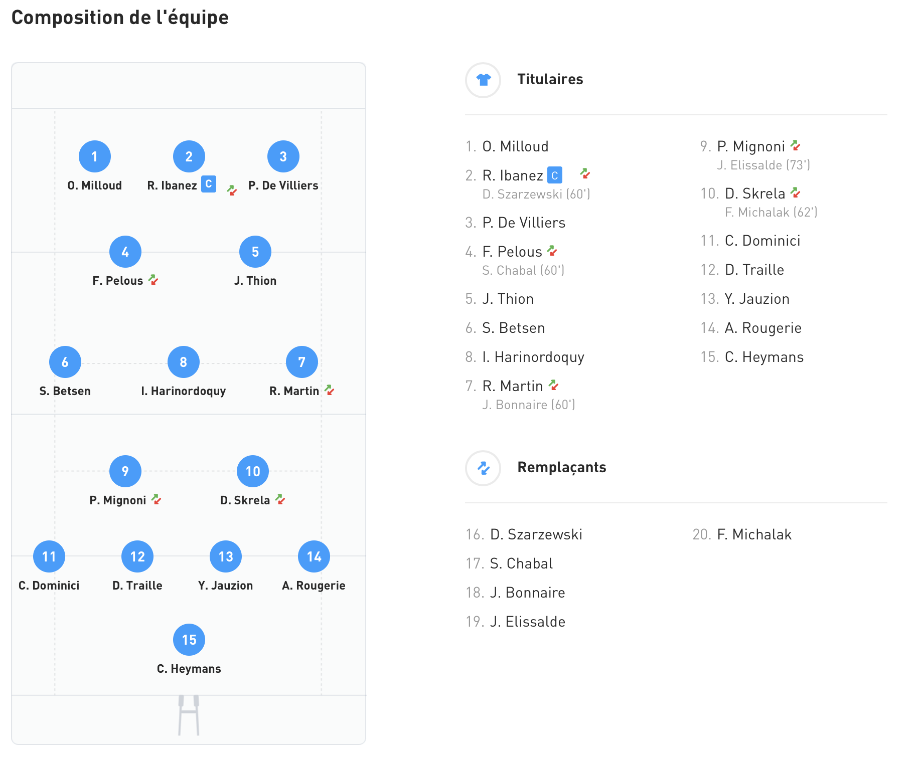Click A. Rougerie name on the pitch

click(x=314, y=586)
